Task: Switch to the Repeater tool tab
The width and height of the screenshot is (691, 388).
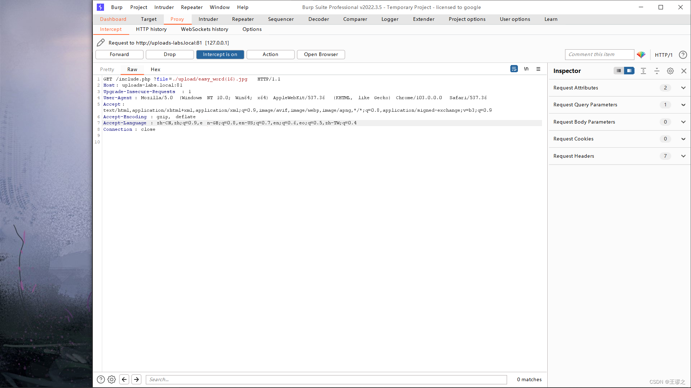Action: click(243, 19)
